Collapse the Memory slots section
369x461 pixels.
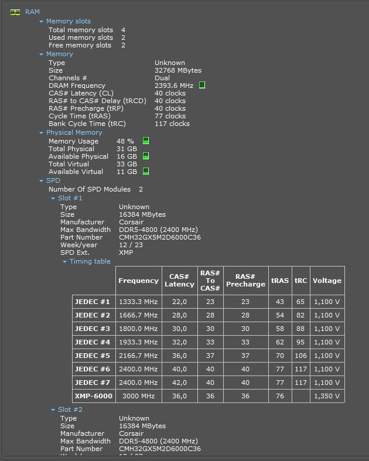tap(41, 22)
